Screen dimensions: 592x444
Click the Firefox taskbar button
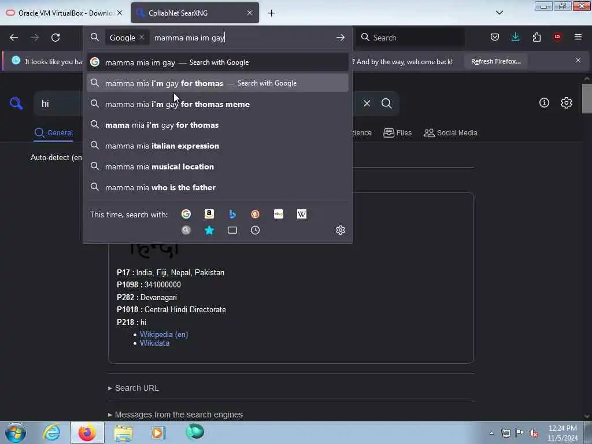click(87, 432)
